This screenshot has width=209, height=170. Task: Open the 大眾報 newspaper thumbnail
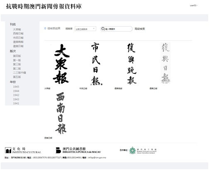click(x=61, y=64)
